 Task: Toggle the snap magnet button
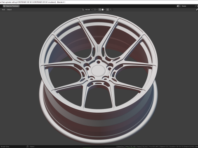[100, 9]
